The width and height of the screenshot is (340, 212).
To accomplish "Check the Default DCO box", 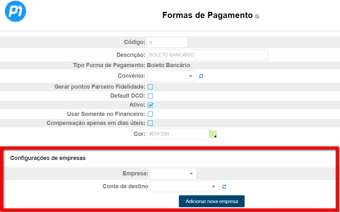I will coord(150,96).
